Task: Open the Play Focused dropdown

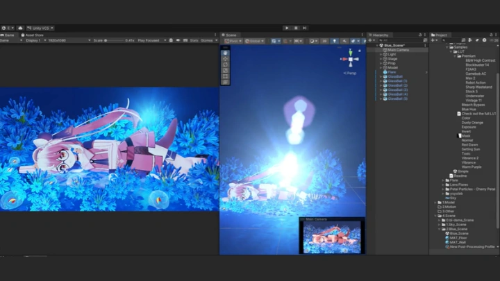Action: tap(152, 40)
